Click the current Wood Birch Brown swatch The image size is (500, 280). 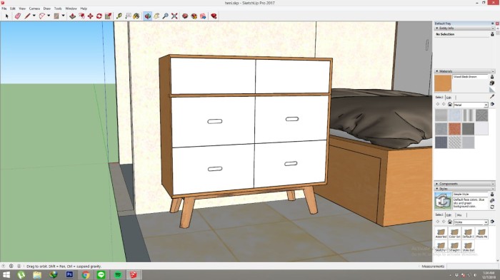coord(443,83)
